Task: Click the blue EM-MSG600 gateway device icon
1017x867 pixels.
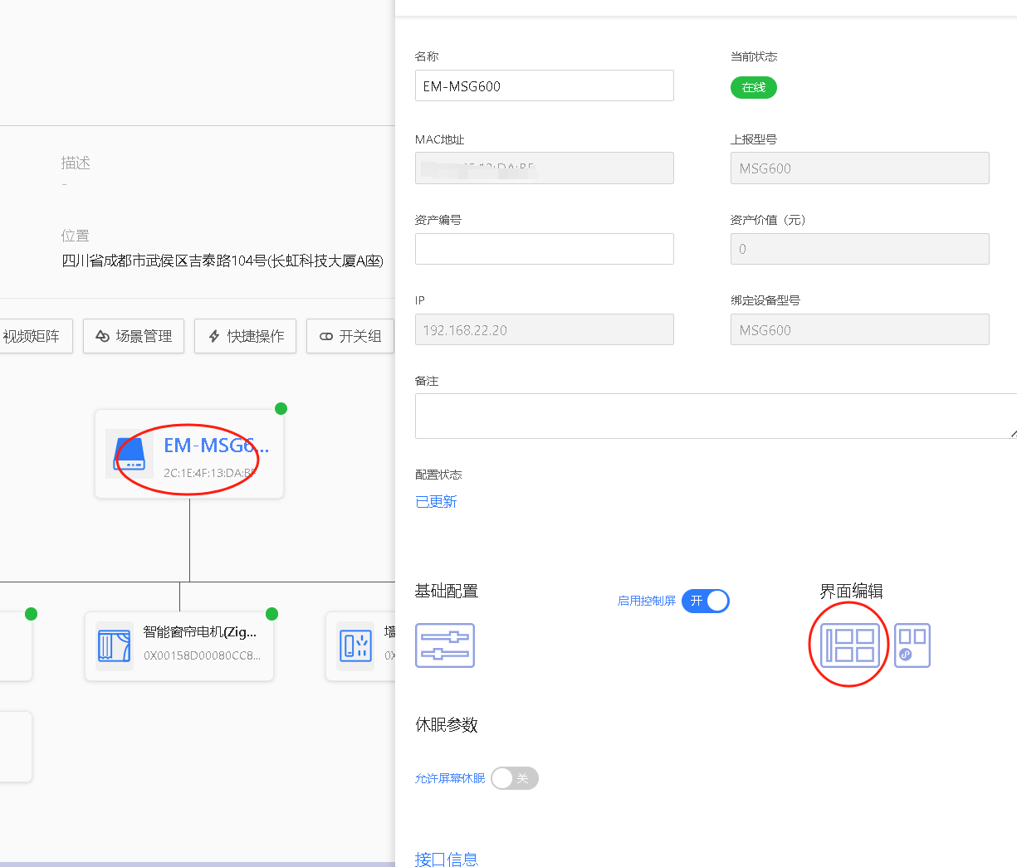Action: coord(130,454)
